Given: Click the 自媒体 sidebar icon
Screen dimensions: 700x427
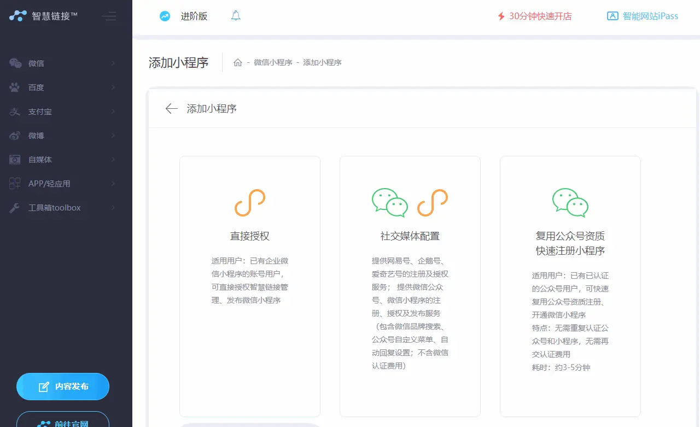Looking at the screenshot, I should point(16,159).
